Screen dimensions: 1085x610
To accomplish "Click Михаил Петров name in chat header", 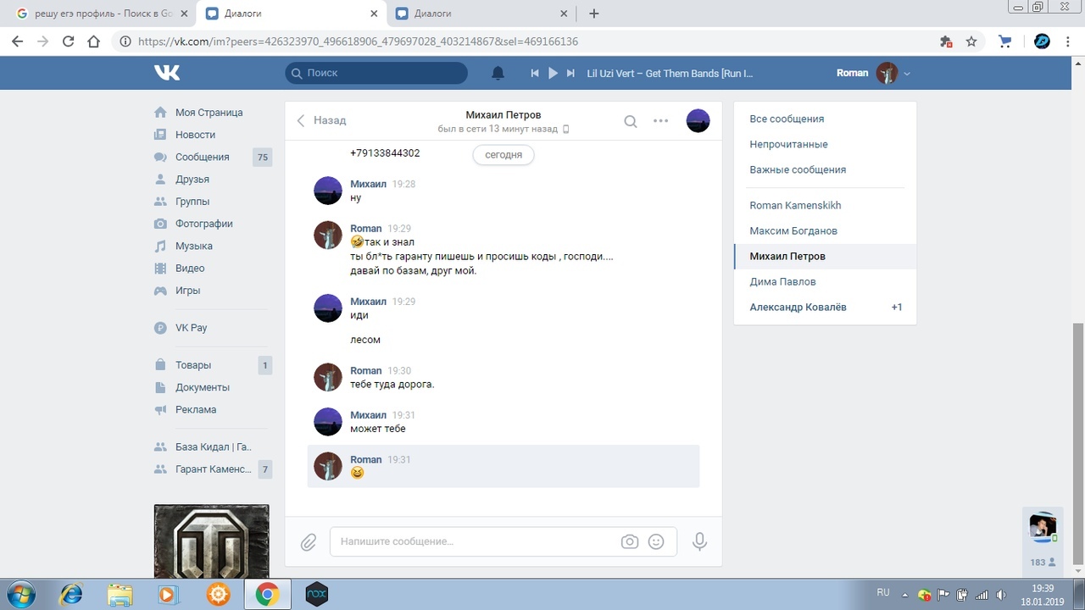I will pos(503,114).
